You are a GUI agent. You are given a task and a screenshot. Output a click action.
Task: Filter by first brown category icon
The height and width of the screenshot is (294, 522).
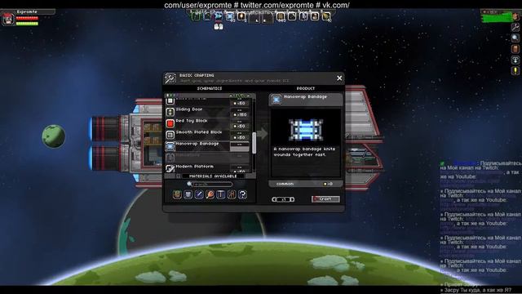coord(177,194)
